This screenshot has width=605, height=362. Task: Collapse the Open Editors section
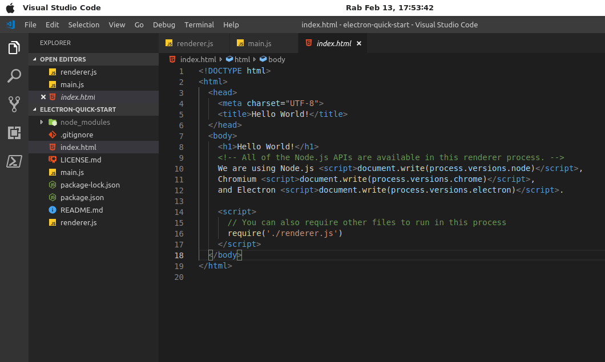pos(35,59)
